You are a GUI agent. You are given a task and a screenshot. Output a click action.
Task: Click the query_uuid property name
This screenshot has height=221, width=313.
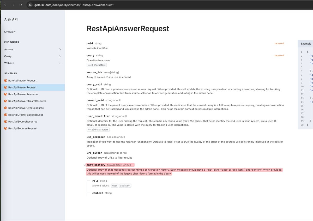click(94, 84)
